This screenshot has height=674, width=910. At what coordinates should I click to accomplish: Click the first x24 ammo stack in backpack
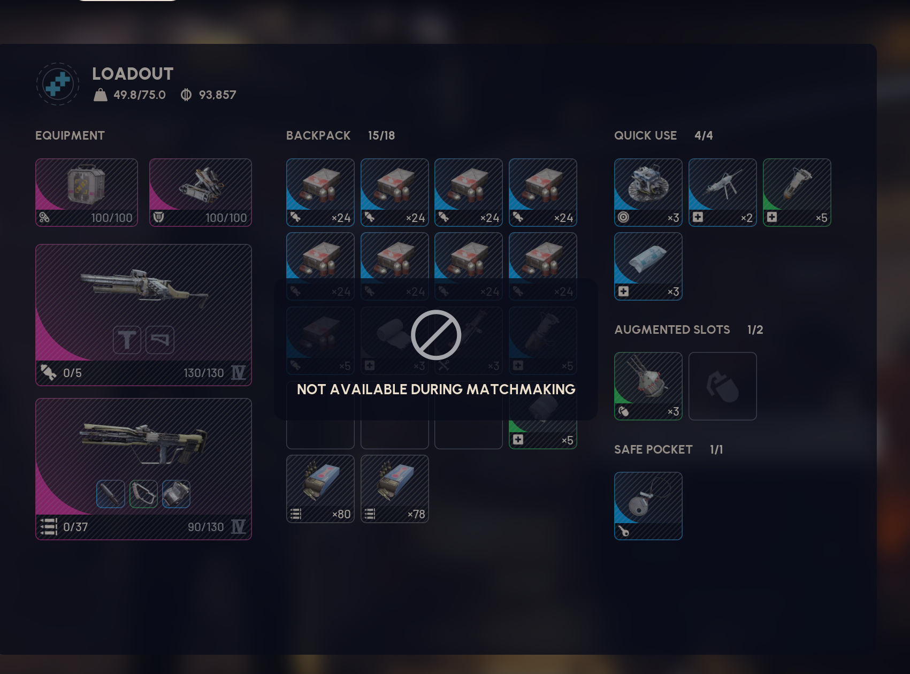coord(320,193)
